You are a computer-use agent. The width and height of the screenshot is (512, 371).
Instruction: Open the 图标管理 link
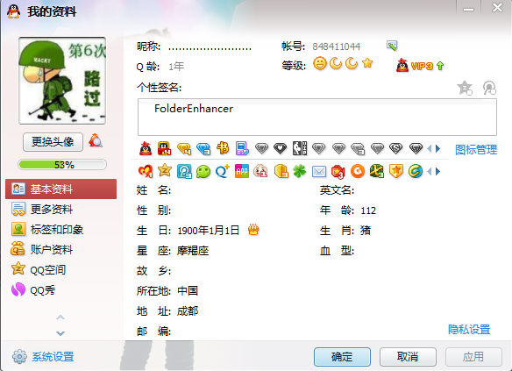(476, 150)
